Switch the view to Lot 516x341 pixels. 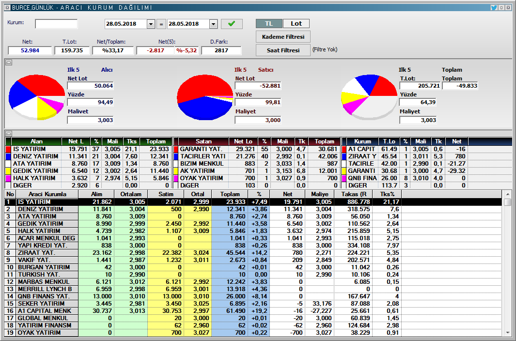pyautogui.click(x=296, y=23)
